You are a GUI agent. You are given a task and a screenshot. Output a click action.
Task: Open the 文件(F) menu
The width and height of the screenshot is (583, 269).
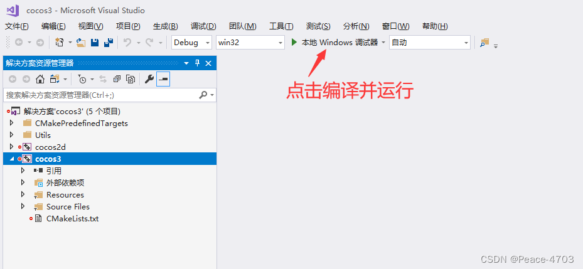[17, 26]
